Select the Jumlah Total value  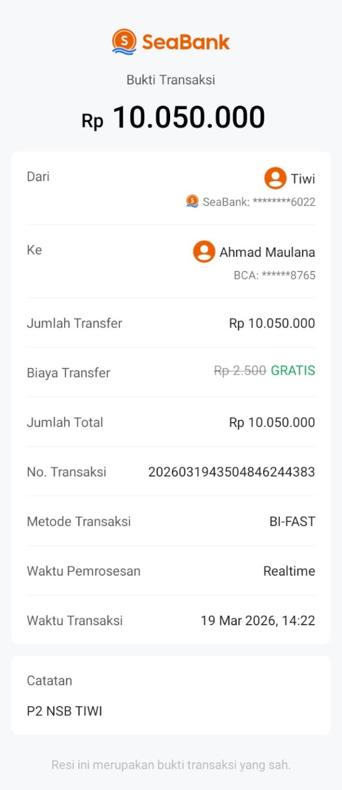[x=272, y=423]
